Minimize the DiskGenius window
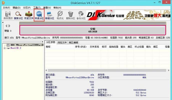172x100 pixels. 154,2
